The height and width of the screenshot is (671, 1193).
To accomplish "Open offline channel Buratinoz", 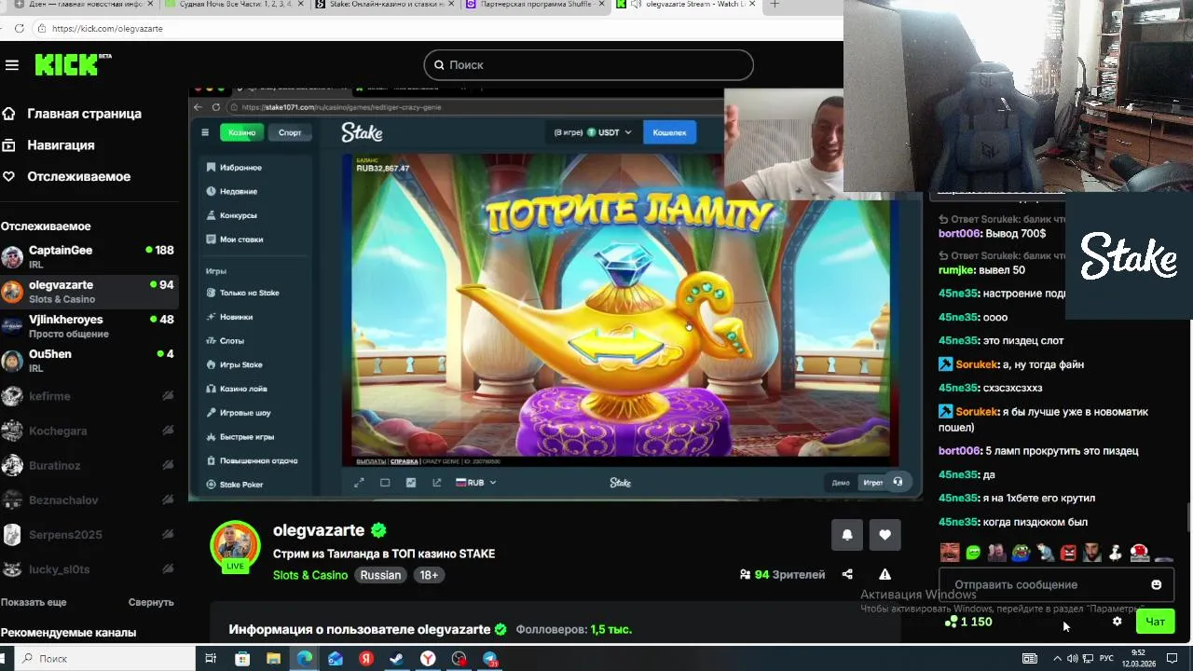I will pos(89,465).
